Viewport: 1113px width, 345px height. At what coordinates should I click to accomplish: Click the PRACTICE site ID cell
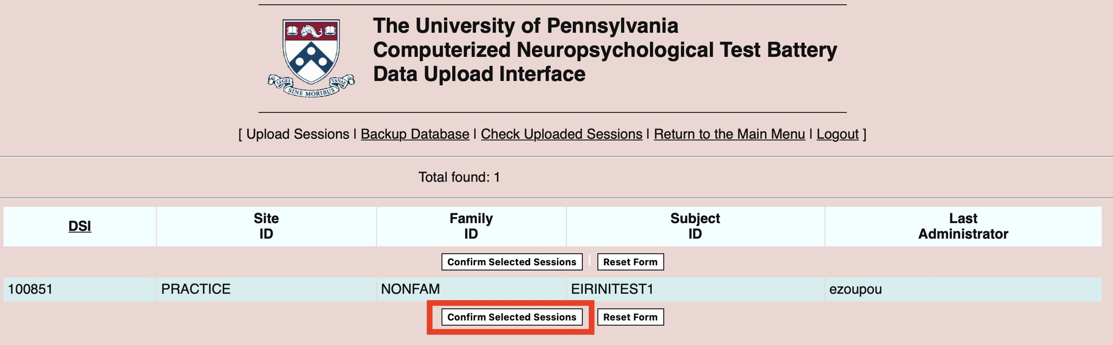196,289
